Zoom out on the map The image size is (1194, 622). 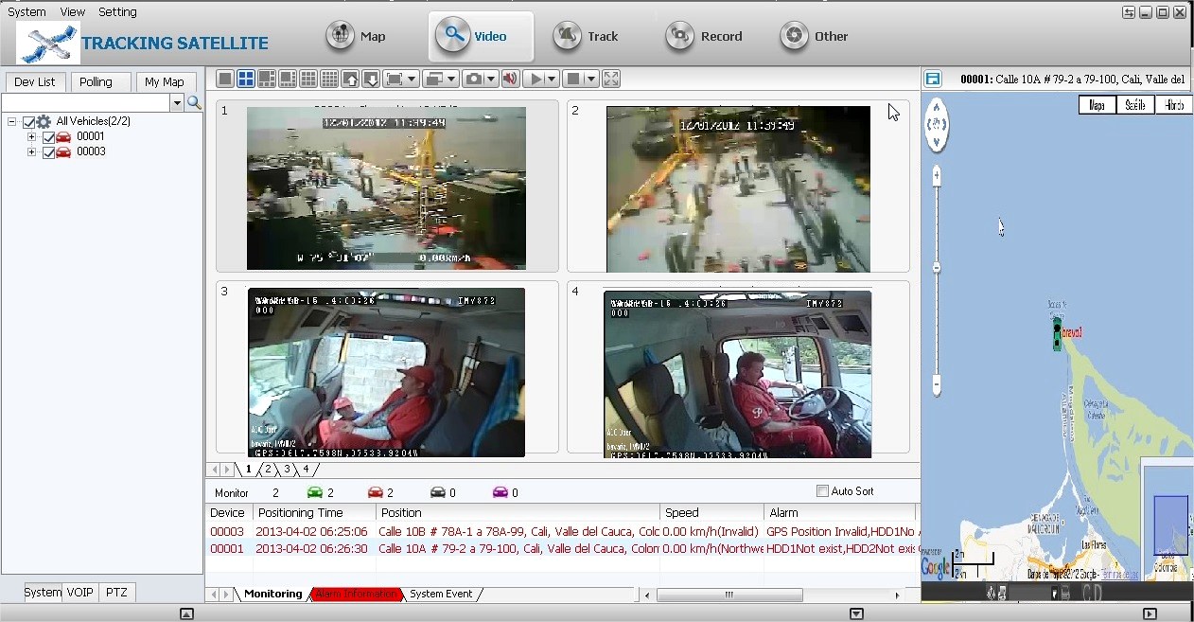pos(937,384)
